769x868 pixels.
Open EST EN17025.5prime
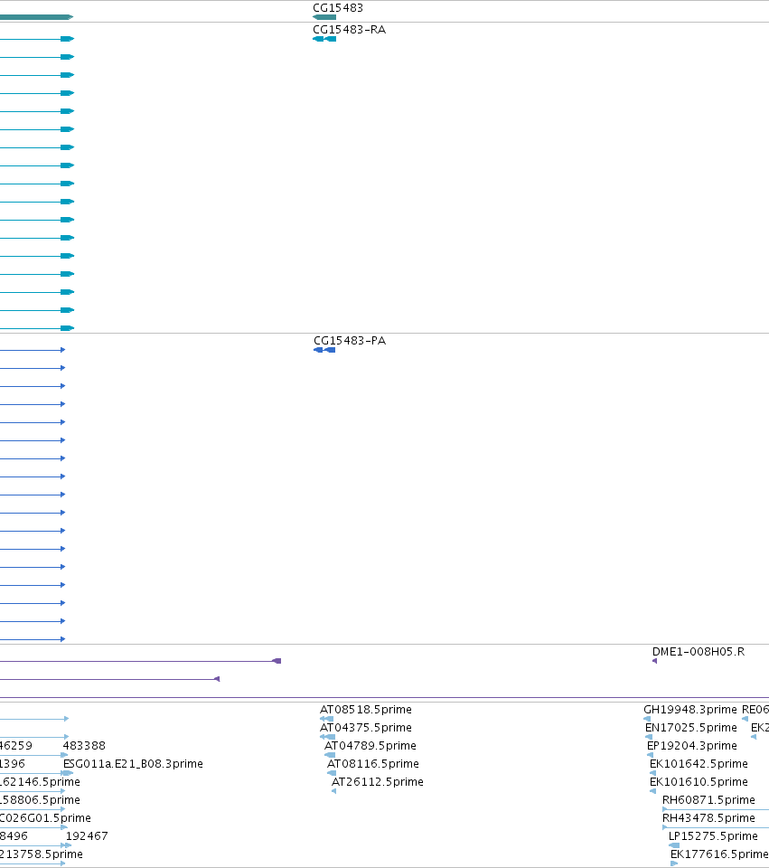(691, 727)
